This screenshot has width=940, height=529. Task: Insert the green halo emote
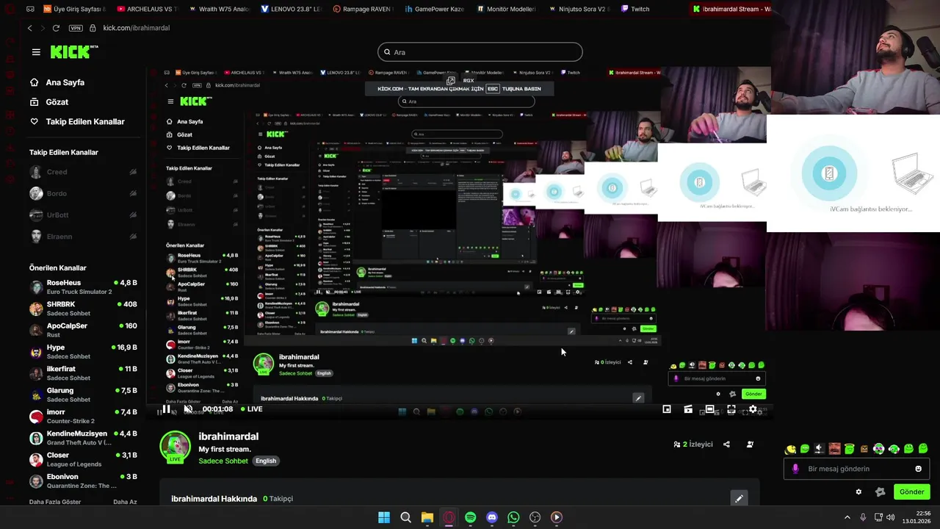tap(850, 448)
